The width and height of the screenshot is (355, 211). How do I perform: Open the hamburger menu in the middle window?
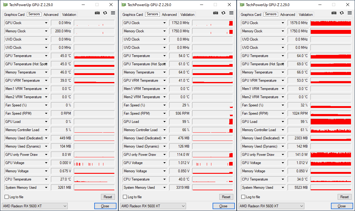tap(231, 13)
